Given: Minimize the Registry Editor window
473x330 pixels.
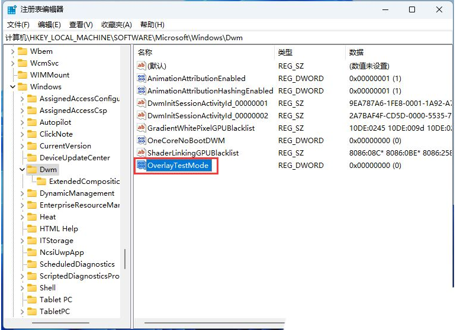Looking at the screenshot, I should (385, 9).
